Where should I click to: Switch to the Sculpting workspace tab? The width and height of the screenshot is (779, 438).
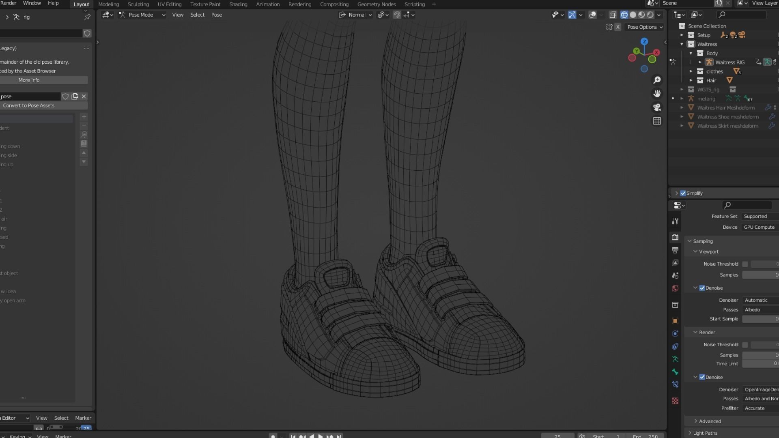pos(138,4)
